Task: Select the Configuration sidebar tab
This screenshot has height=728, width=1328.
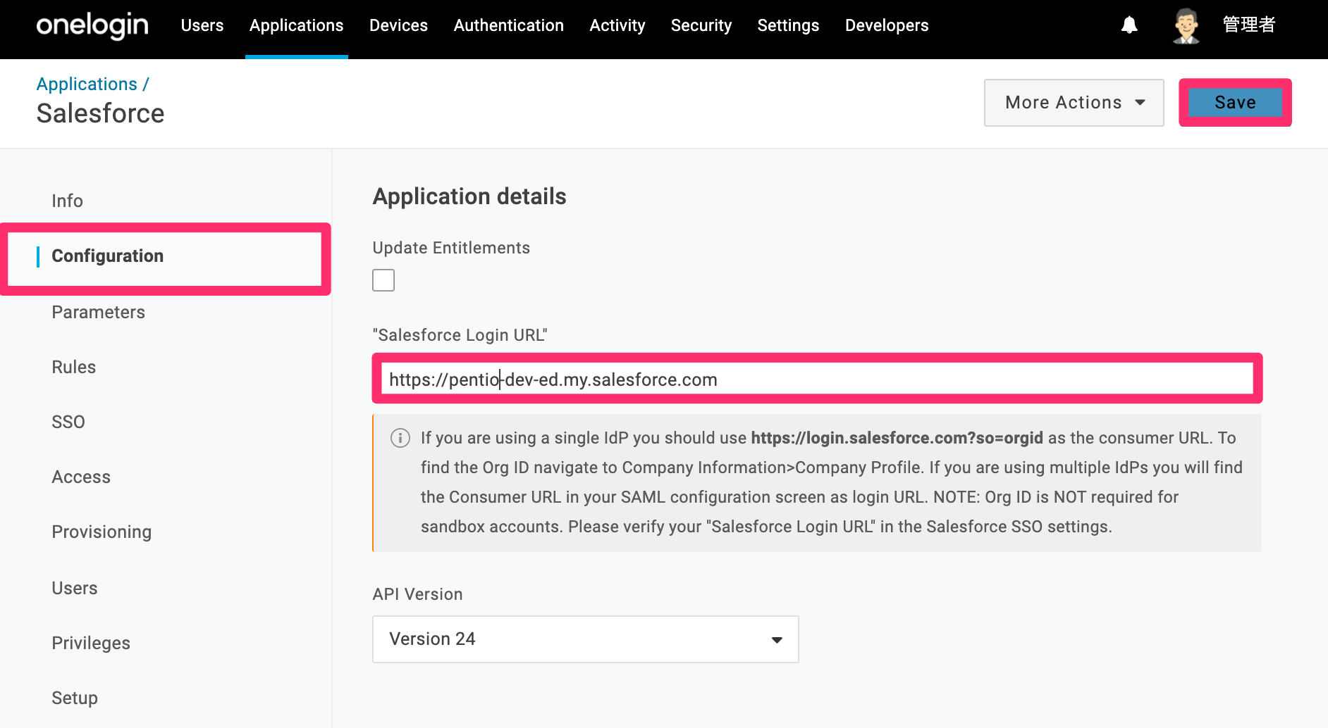Action: (107, 256)
